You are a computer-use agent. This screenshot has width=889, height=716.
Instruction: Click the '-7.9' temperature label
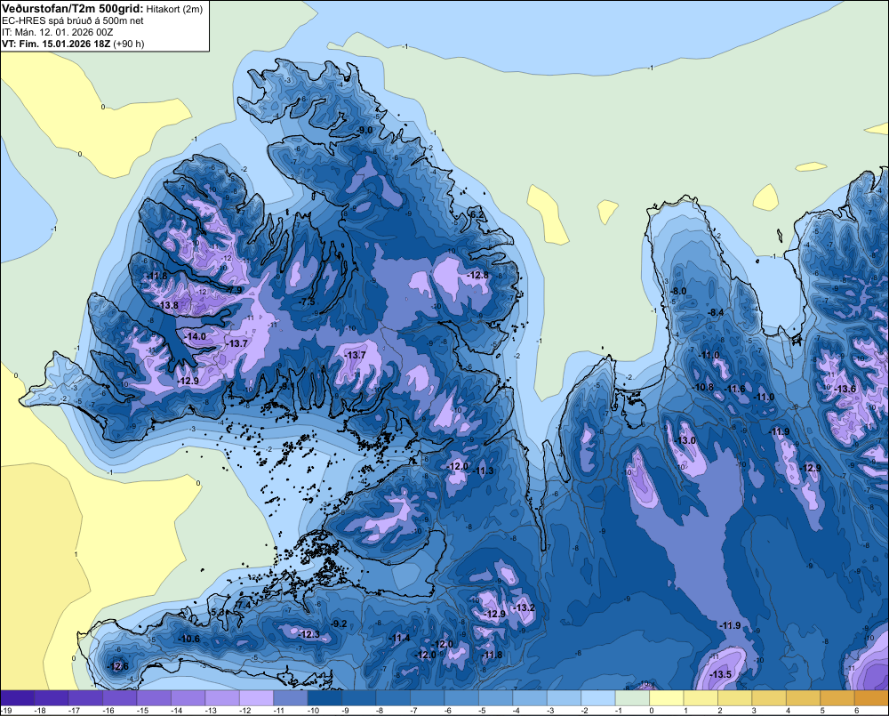tap(234, 290)
